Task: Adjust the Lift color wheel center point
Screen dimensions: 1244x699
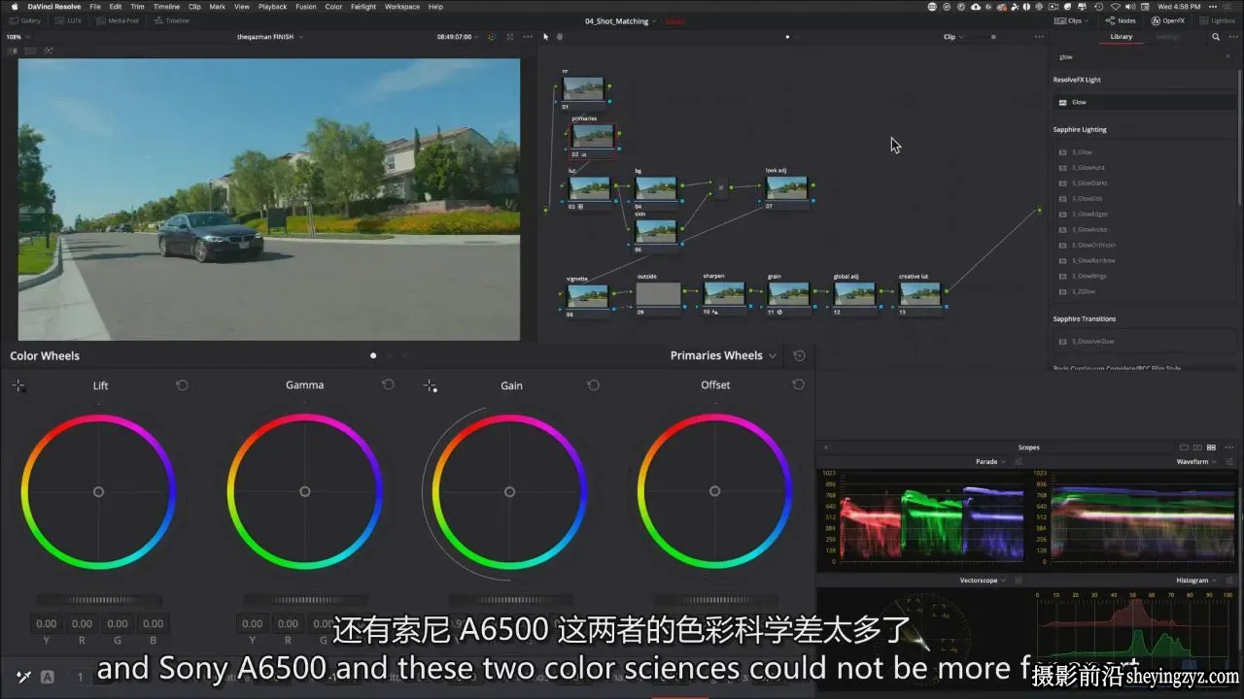Action: (98, 492)
